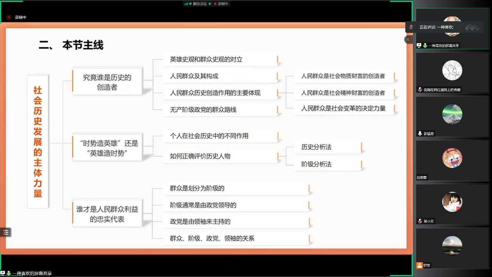Click the muted microphone icon beside 正在讲话
Viewport: 492px width, 277px height.
click(411, 27)
